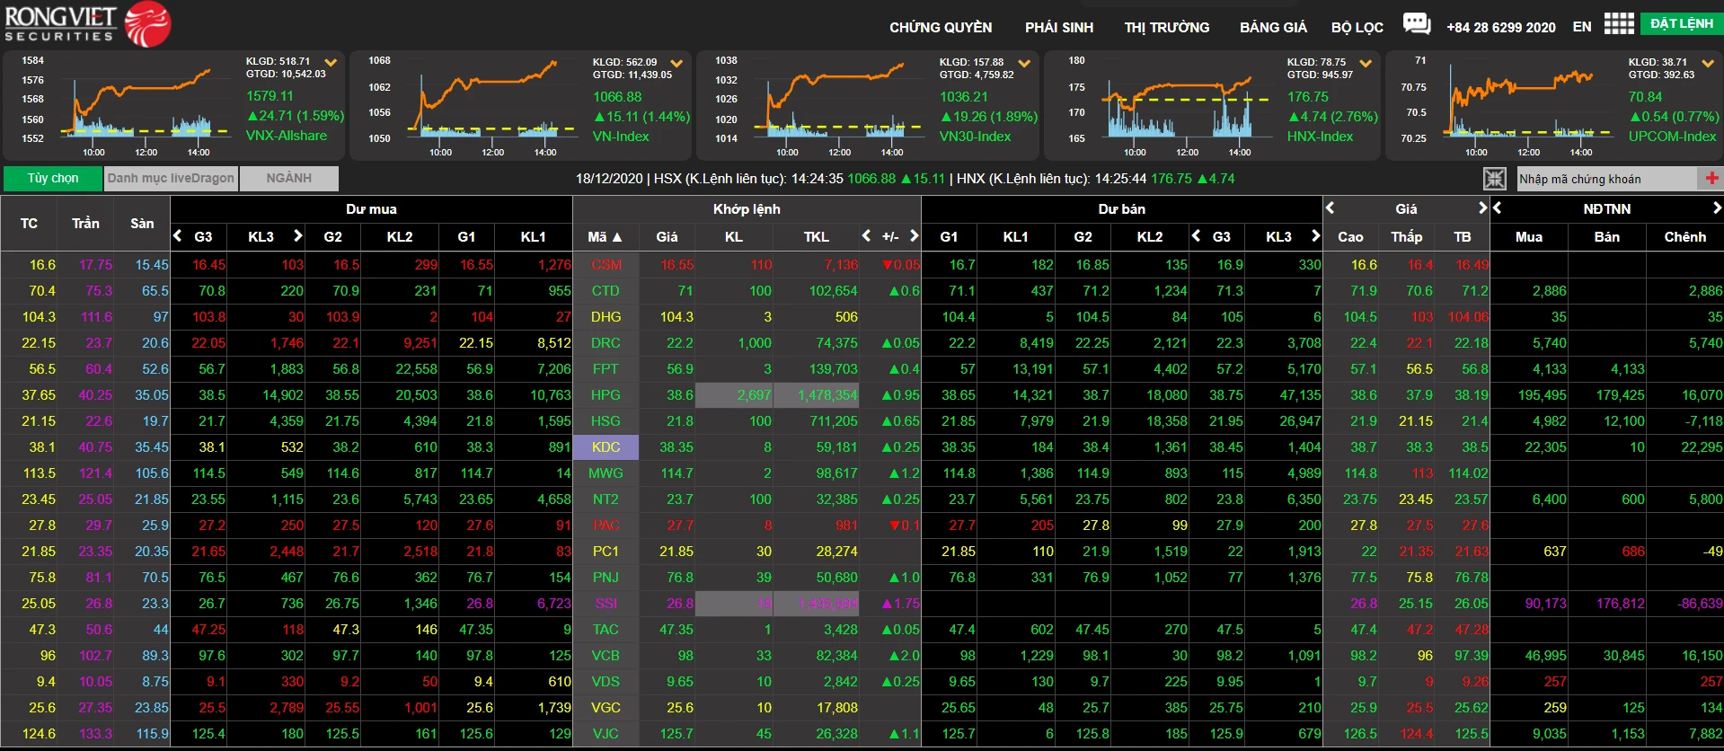Open THỊ TRƯỜNG menu
1724x751 pixels.
point(1166,27)
